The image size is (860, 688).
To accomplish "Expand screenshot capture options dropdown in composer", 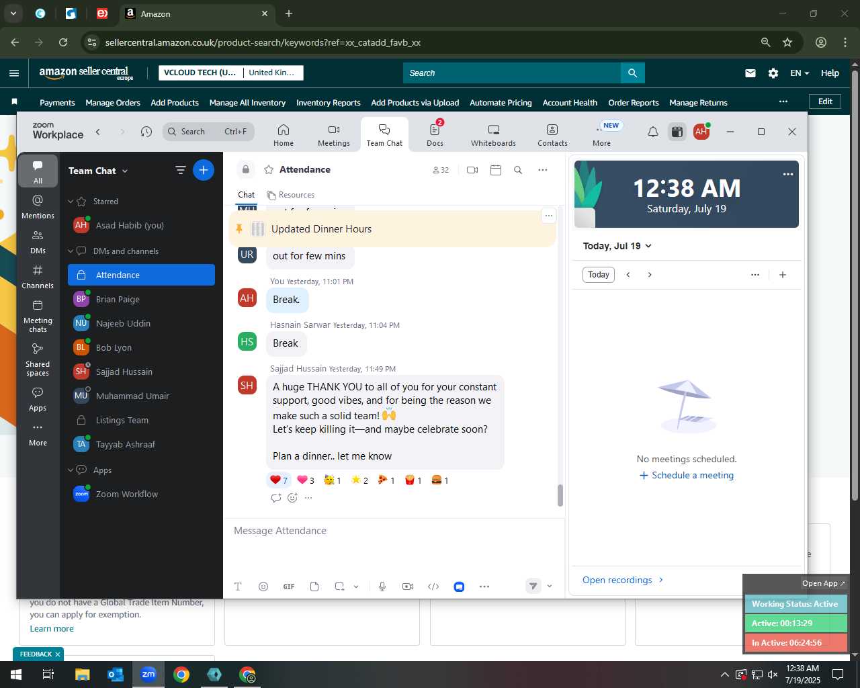I will coord(356,587).
